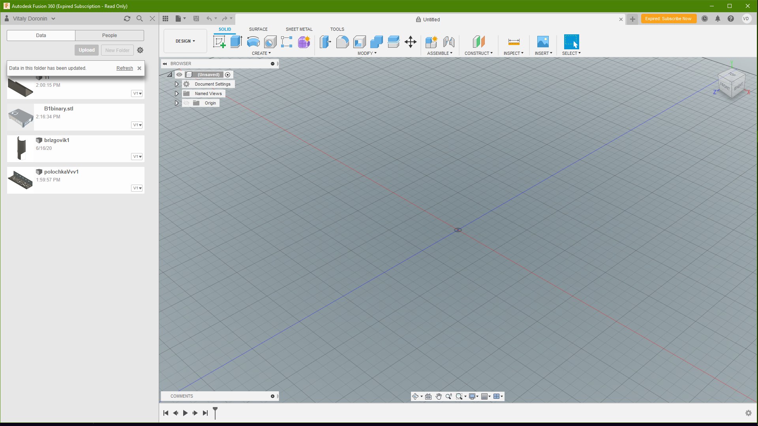
Task: Activate the Unsaved component radio button
Action: (228, 75)
